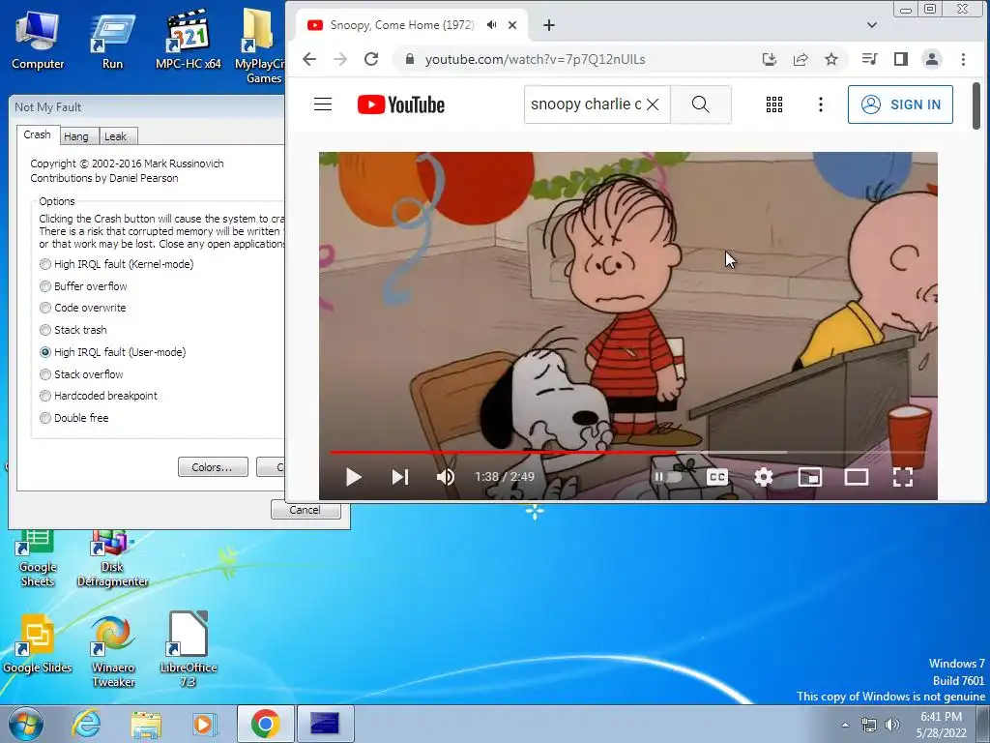The image size is (990, 743).
Task: Turn on closed captions (CC)
Action: point(717,477)
